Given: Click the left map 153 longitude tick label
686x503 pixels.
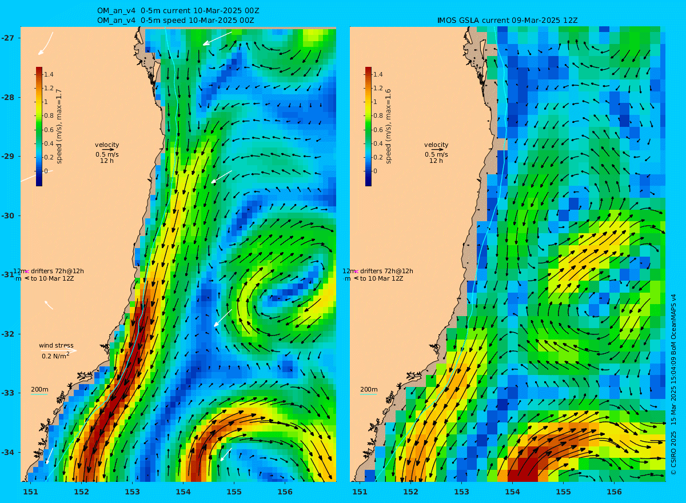Looking at the screenshot, I should pyautogui.click(x=132, y=492).
